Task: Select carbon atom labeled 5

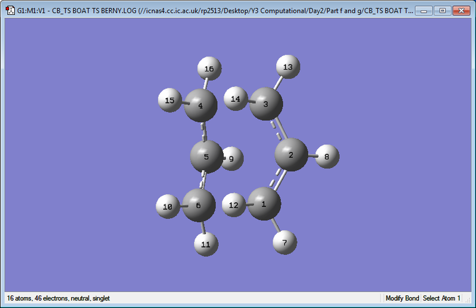Action: pyautogui.click(x=206, y=157)
